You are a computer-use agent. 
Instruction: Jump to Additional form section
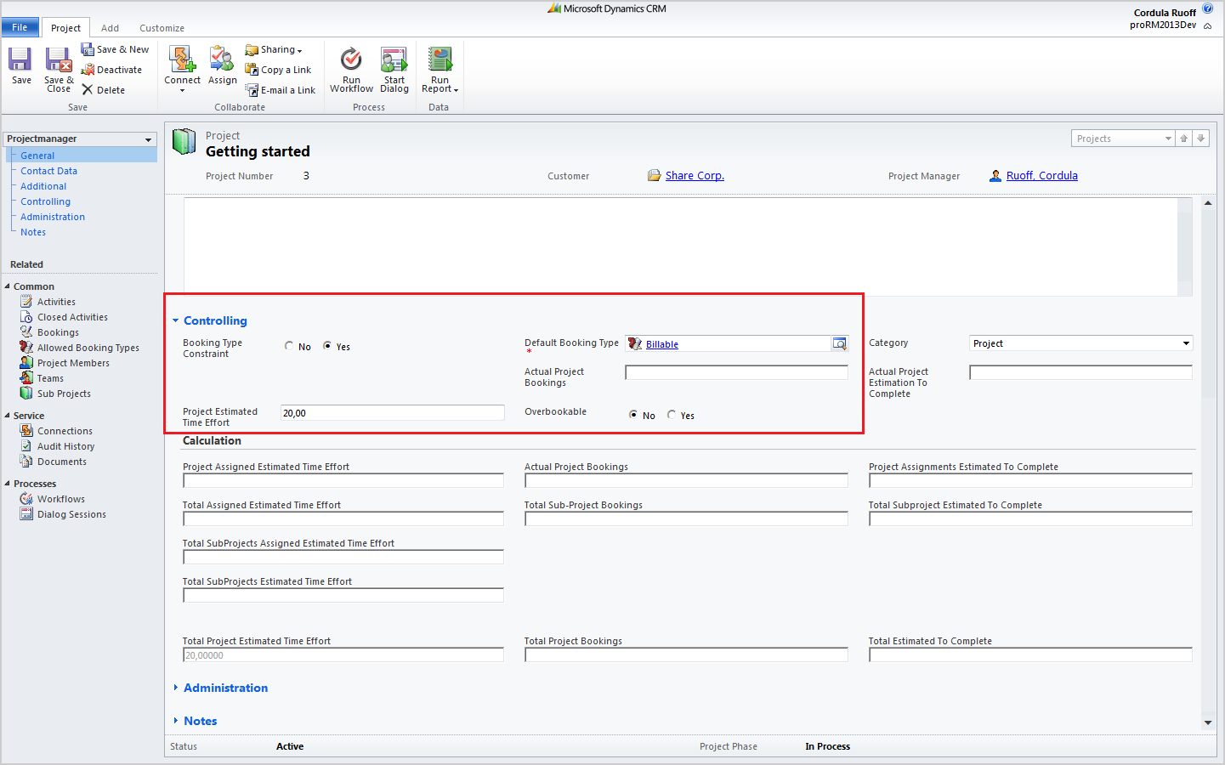pos(43,186)
